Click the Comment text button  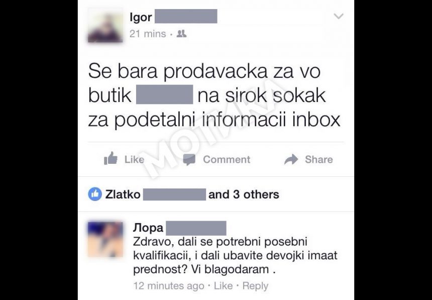227,159
